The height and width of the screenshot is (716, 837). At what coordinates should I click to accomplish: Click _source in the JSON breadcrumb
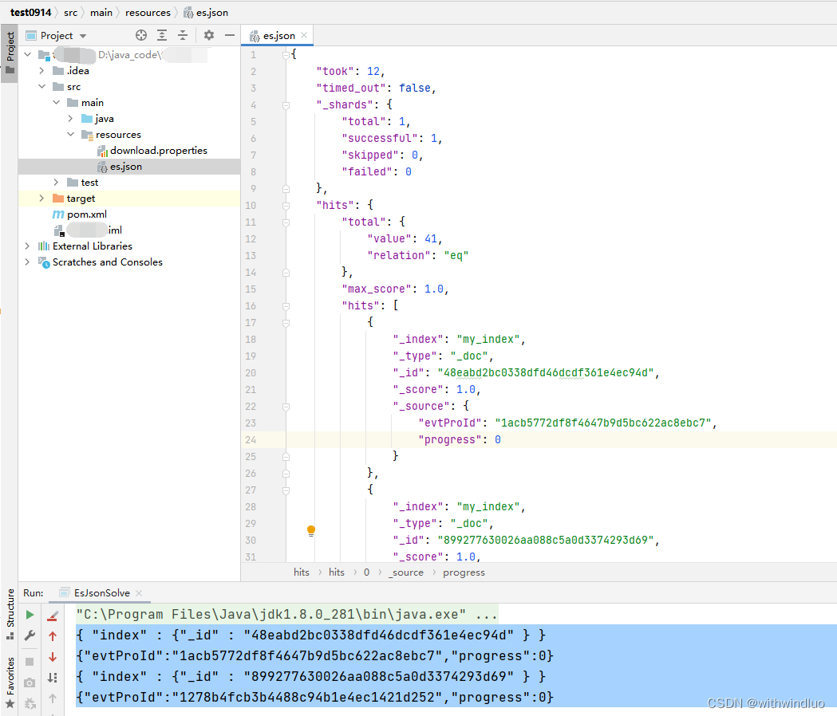click(405, 572)
